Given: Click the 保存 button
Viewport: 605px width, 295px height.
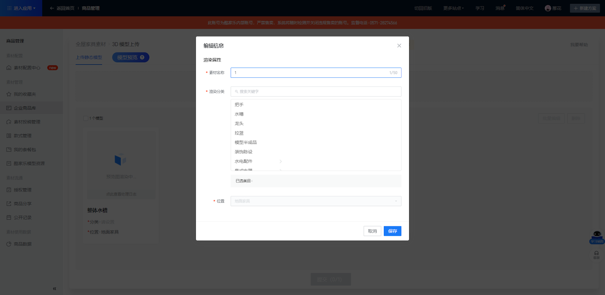Looking at the screenshot, I should 392,231.
